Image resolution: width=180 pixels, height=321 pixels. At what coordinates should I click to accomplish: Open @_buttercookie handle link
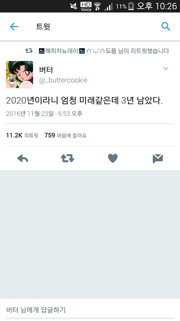coord(63,80)
